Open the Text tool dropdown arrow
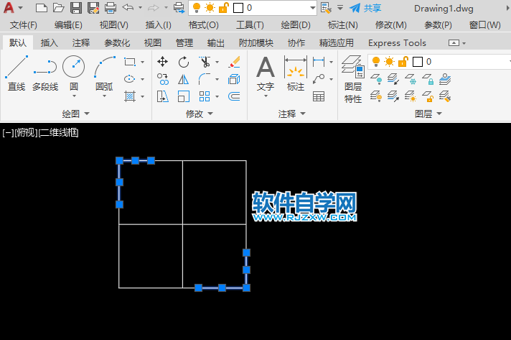Screen dimensions: 511x340 [x=266, y=96]
